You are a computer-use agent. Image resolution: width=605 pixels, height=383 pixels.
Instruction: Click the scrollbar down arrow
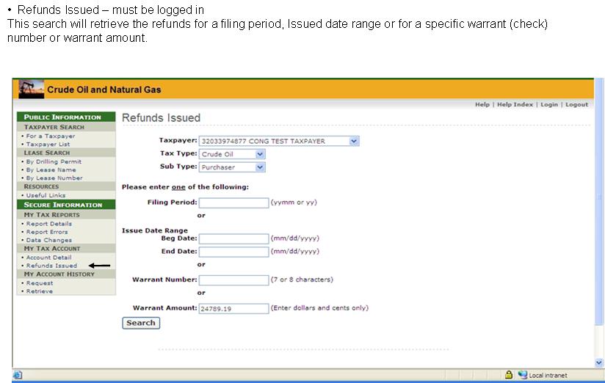pyautogui.click(x=598, y=362)
